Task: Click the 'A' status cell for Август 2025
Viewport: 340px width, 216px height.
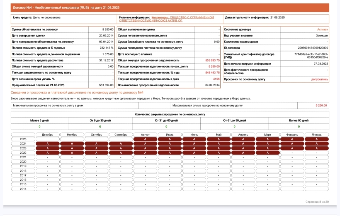Action: coord(145,139)
